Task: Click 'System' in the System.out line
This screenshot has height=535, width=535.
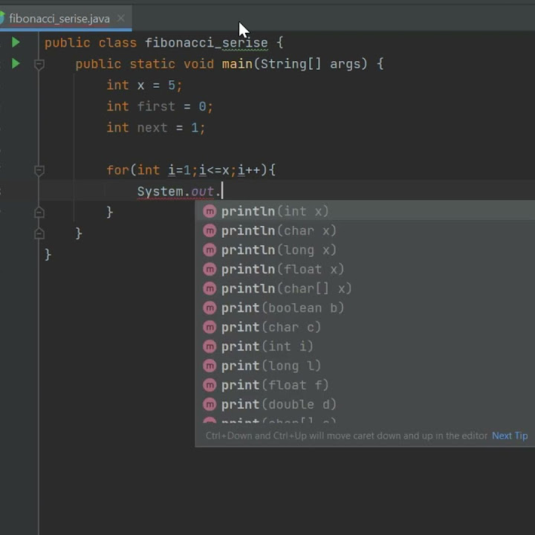Action: (x=160, y=192)
